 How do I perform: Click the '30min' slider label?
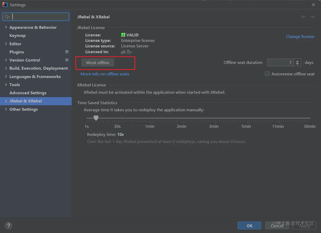(309, 126)
